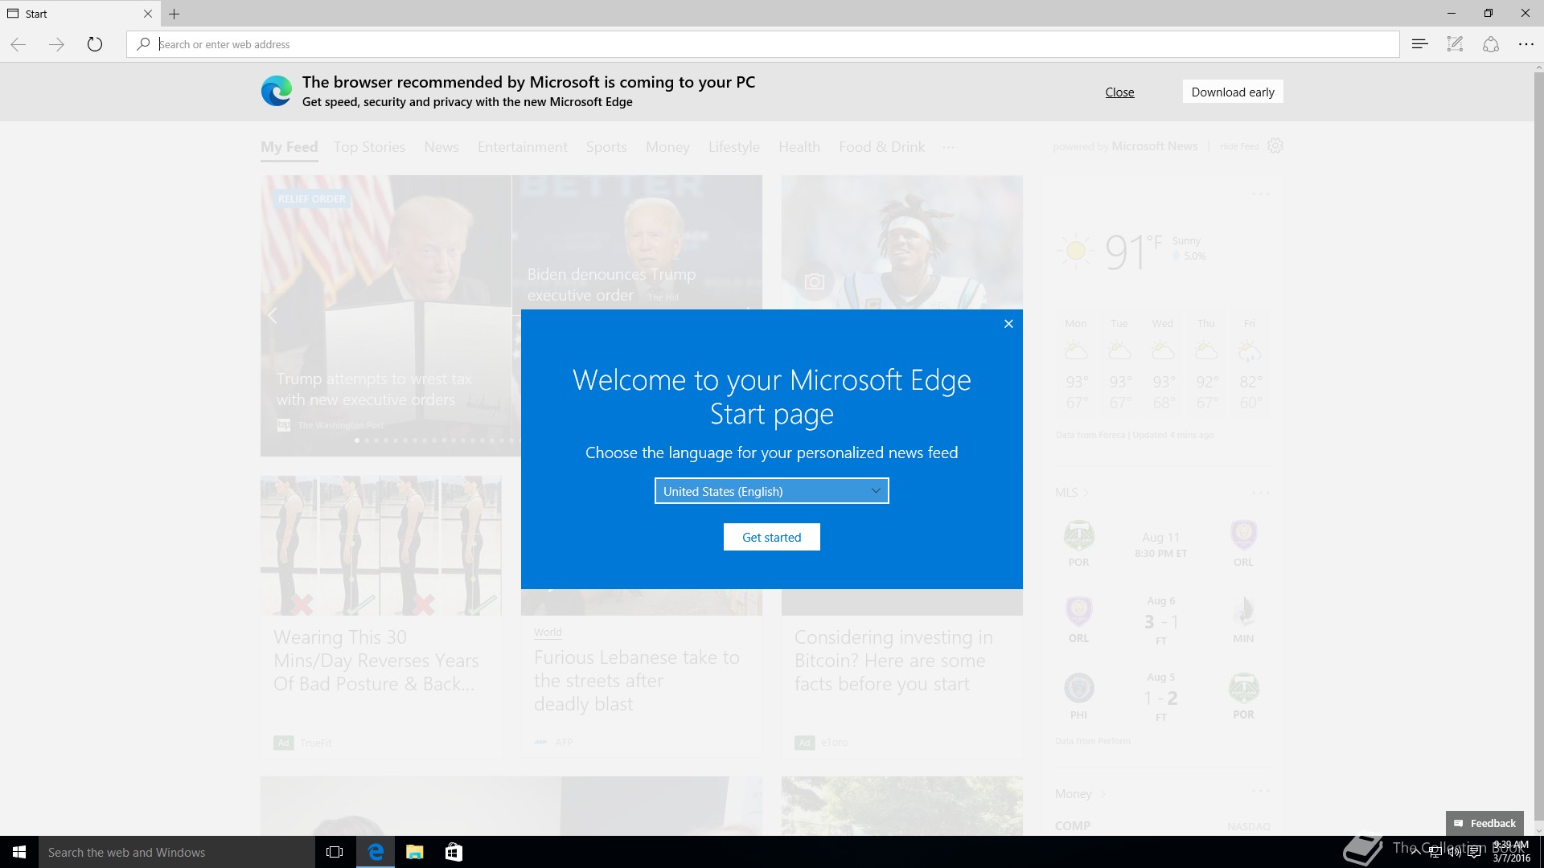Go forward with the browser forward arrow
The height and width of the screenshot is (868, 1544).
56,44
